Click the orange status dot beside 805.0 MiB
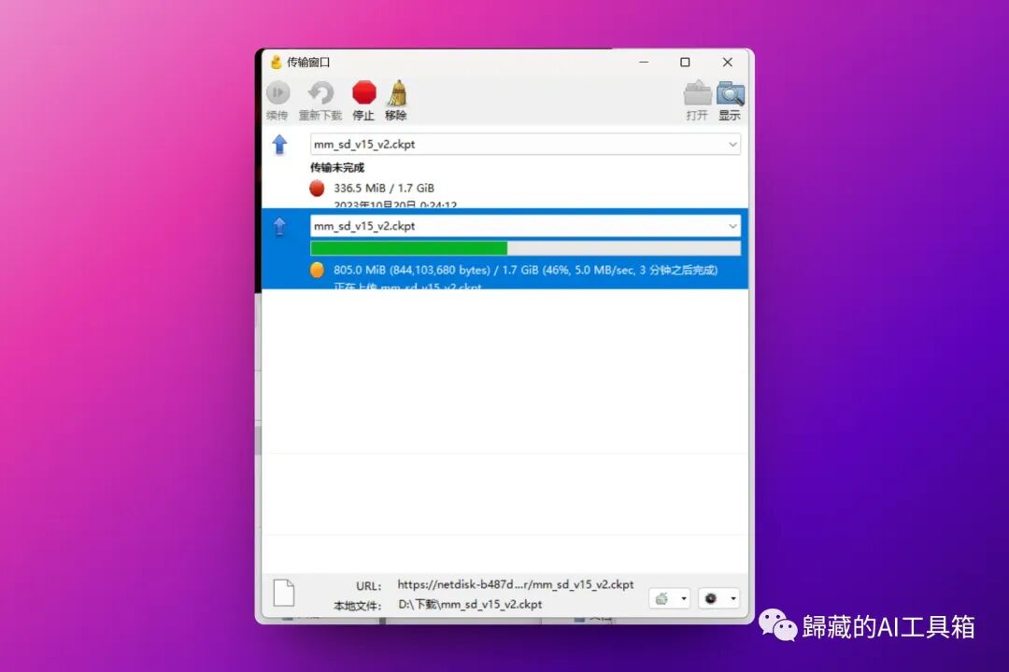 pos(317,270)
